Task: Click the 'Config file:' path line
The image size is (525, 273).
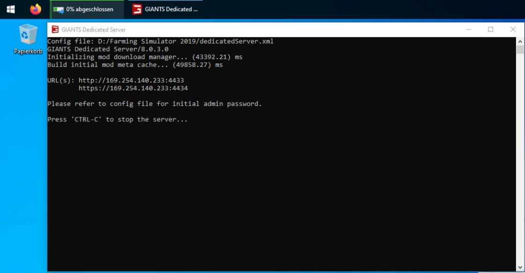Action: pos(160,41)
